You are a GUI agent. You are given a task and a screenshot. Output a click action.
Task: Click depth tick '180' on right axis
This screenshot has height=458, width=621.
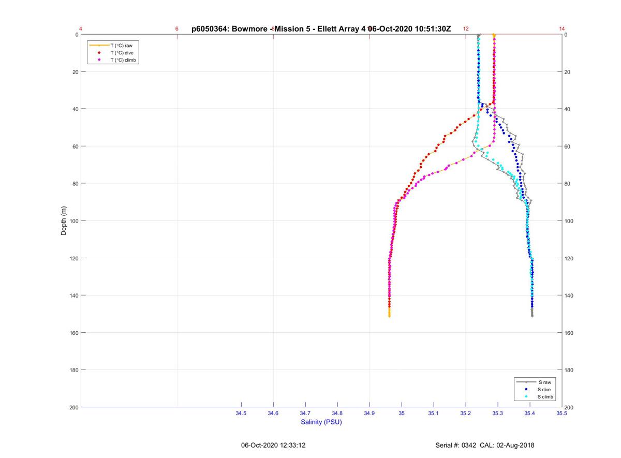click(x=570, y=370)
